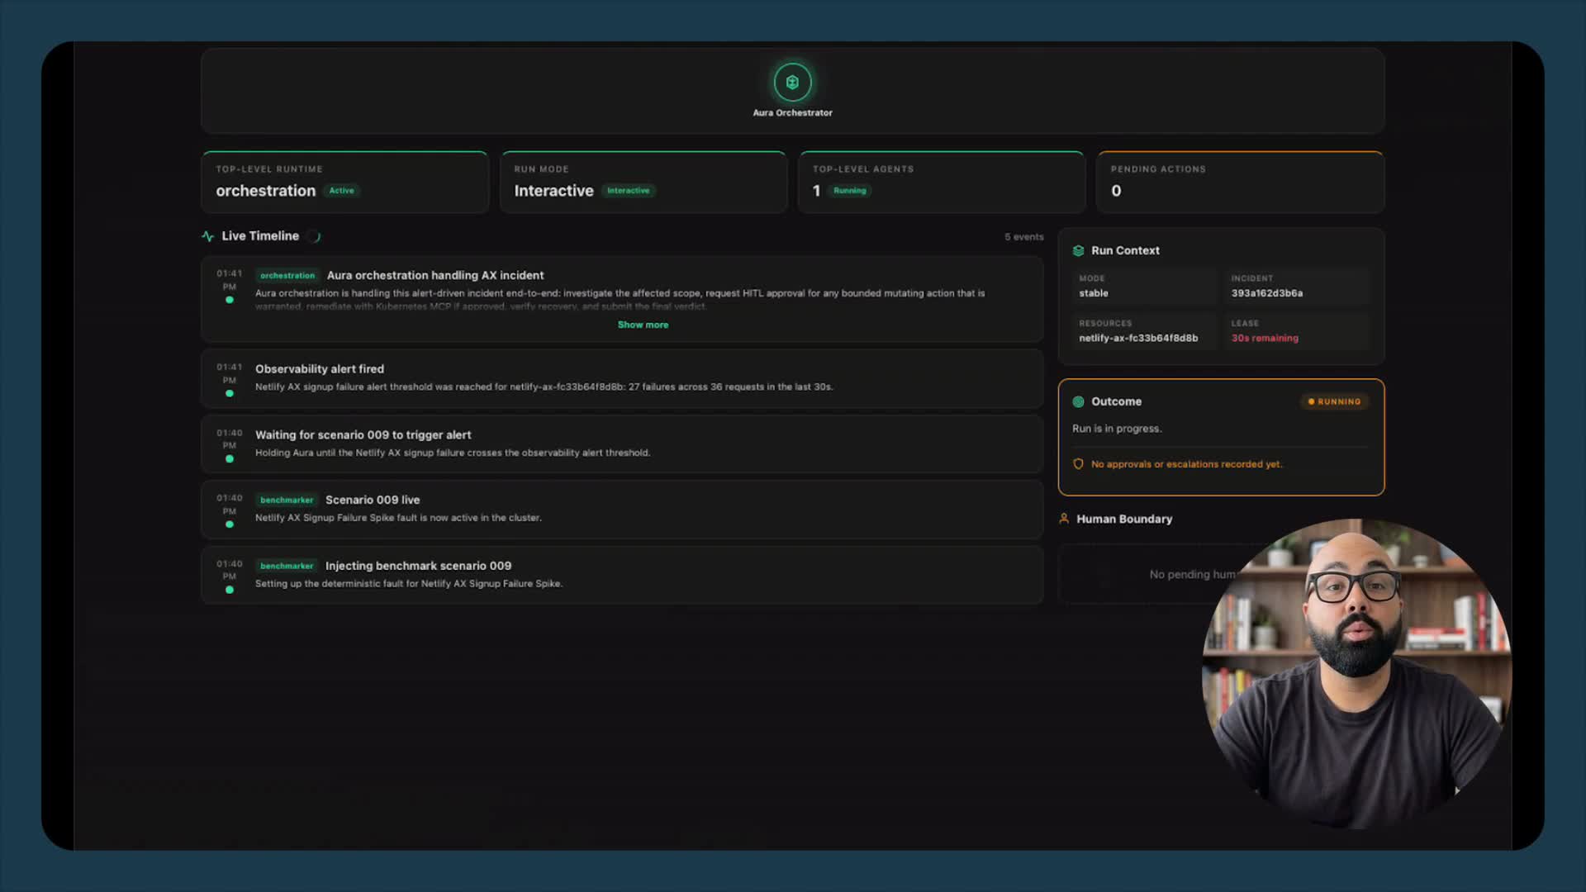Click the Human Boundary person icon

pyautogui.click(x=1064, y=519)
